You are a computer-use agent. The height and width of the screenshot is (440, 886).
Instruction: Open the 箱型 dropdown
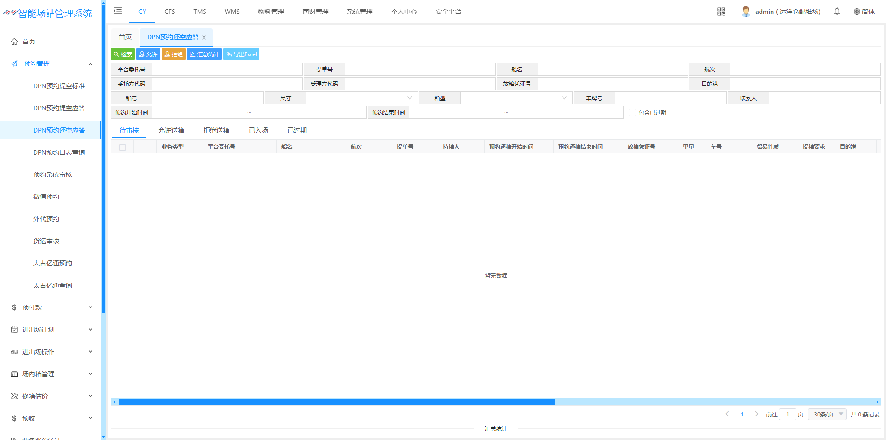[516, 98]
